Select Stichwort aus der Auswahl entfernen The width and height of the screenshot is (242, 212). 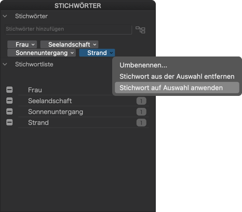[177, 76]
